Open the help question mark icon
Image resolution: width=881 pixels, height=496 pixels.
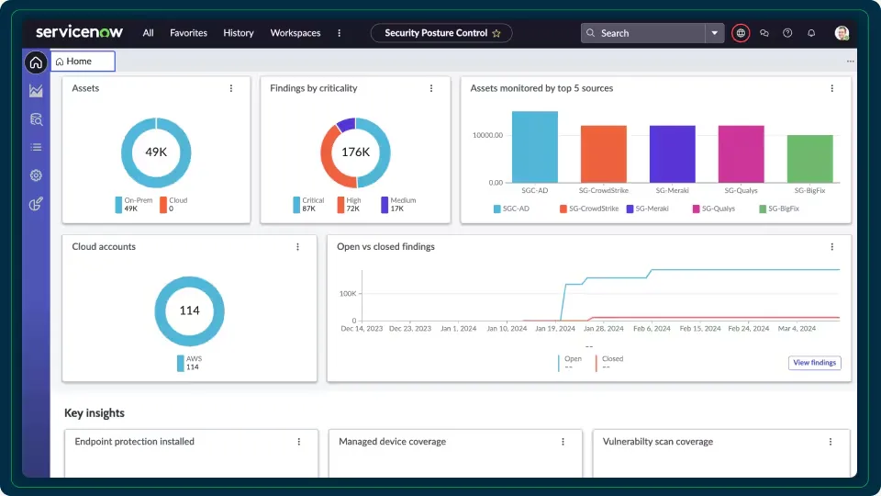(787, 33)
